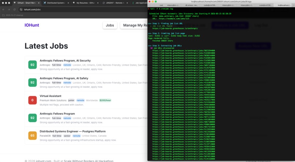Click the IOHunt logo link

click(32, 25)
